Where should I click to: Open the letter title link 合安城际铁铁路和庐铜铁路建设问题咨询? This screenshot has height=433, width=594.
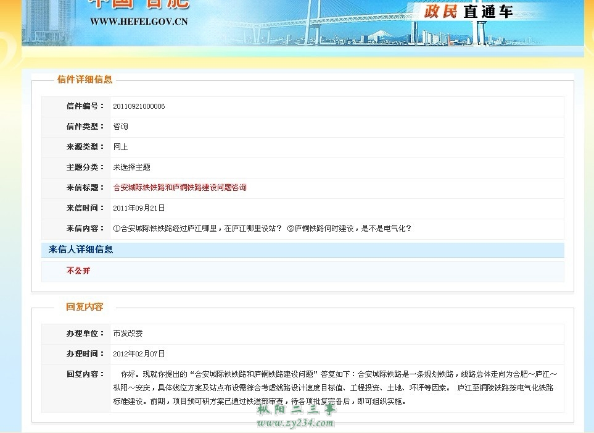click(179, 188)
